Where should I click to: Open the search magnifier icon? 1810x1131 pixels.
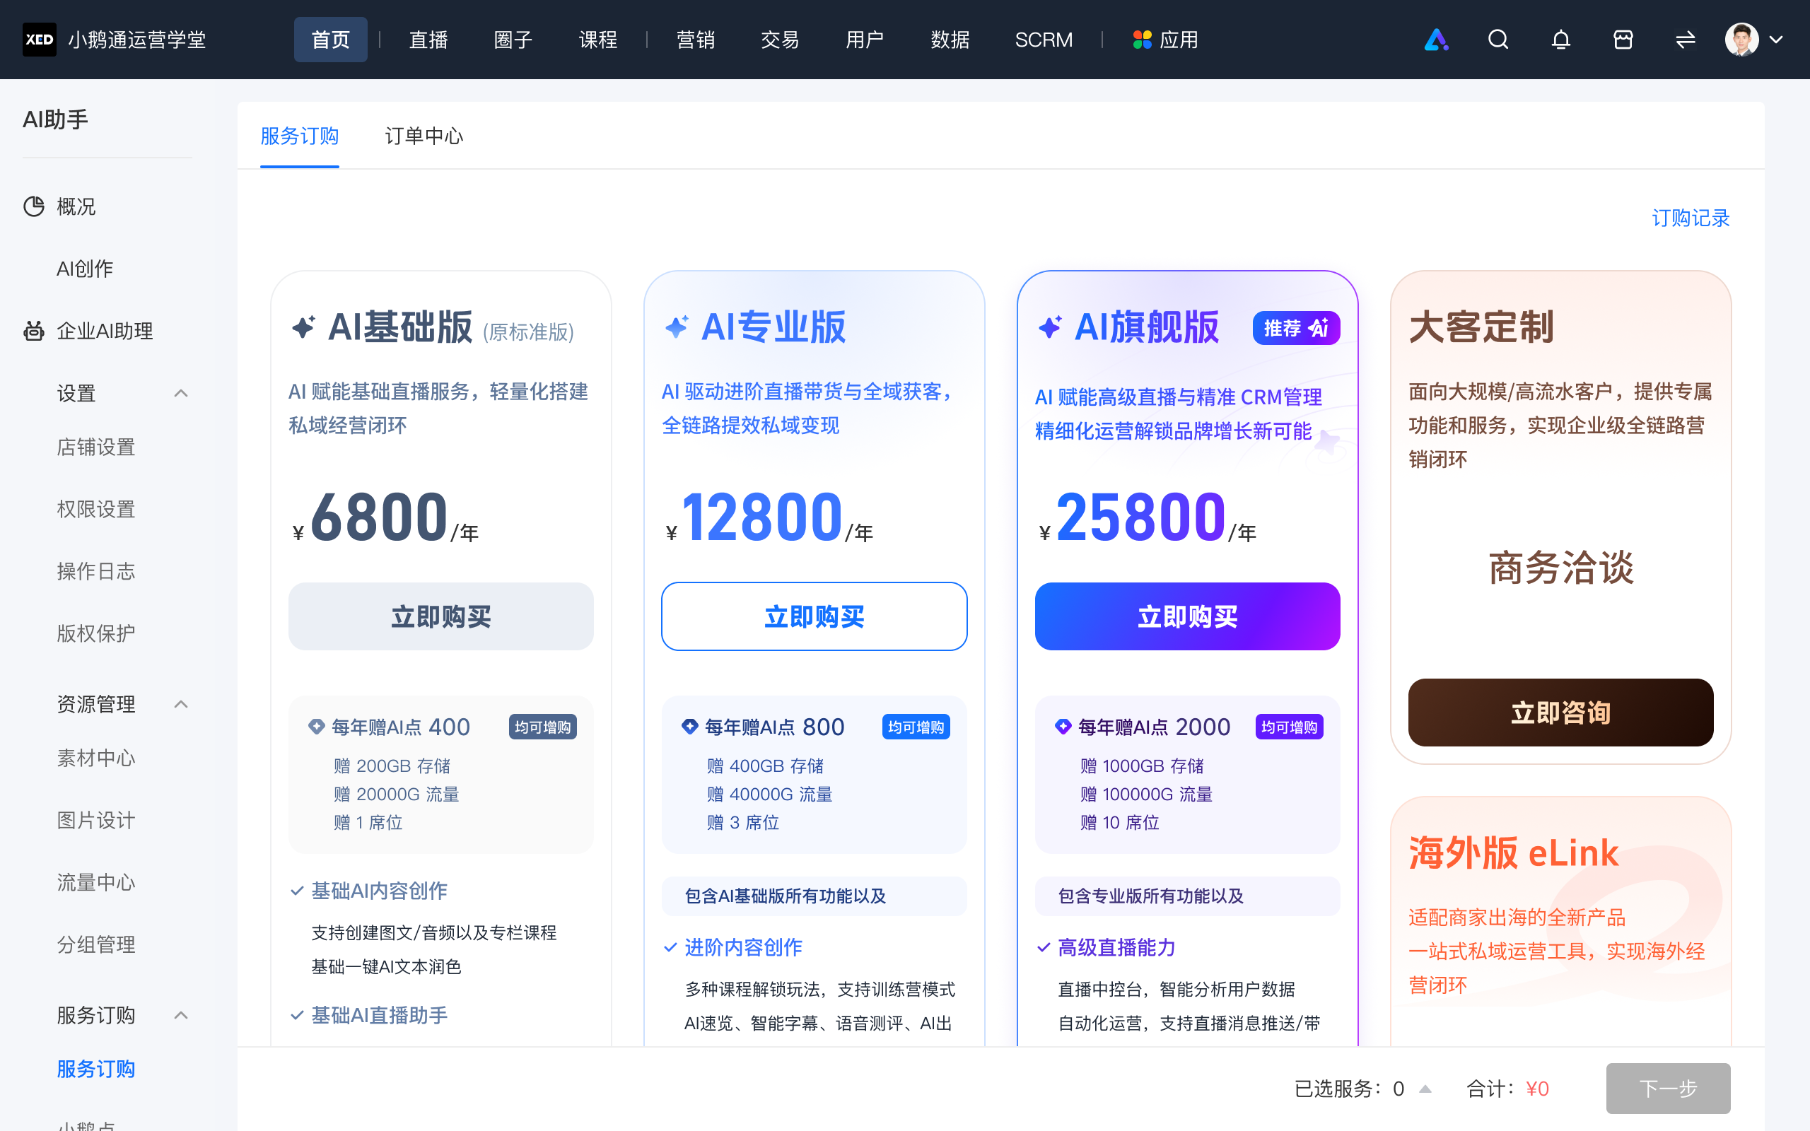click(1498, 40)
